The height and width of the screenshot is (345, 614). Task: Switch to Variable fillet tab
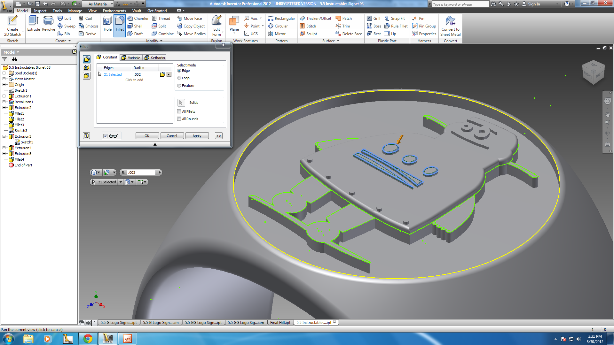click(131, 57)
